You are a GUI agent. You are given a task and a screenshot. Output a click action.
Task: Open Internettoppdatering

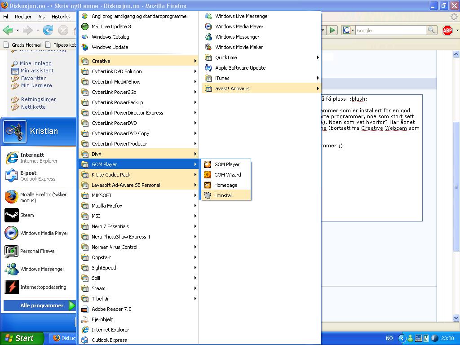(40, 287)
